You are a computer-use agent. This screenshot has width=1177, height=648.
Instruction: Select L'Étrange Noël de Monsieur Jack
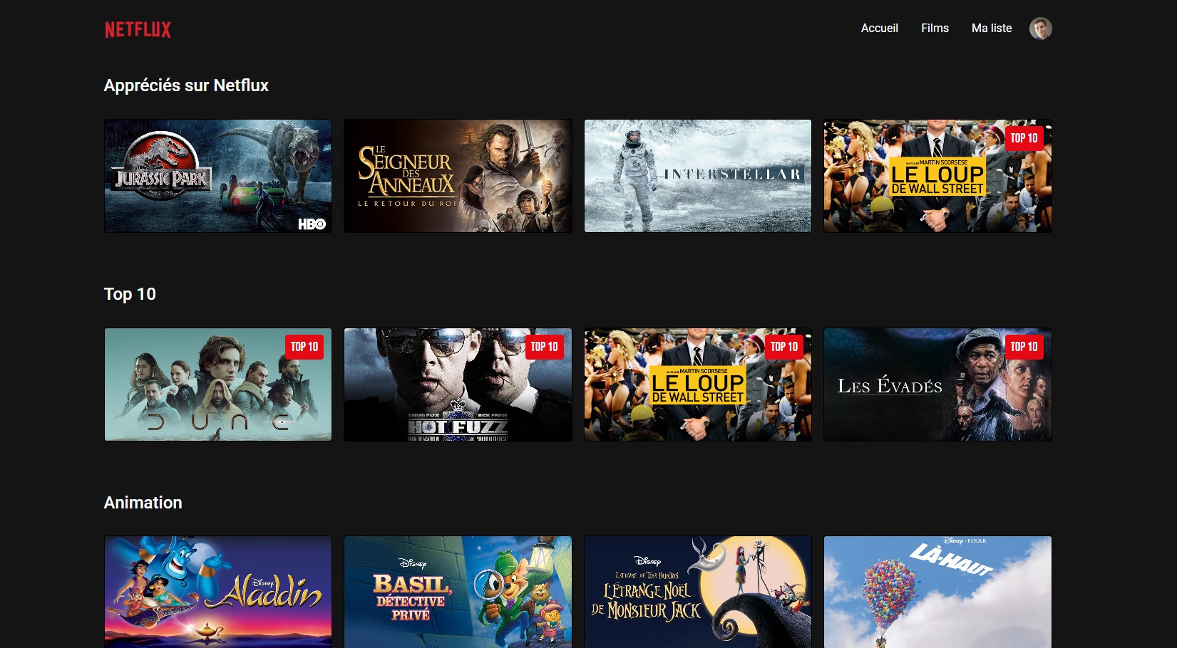(x=697, y=592)
